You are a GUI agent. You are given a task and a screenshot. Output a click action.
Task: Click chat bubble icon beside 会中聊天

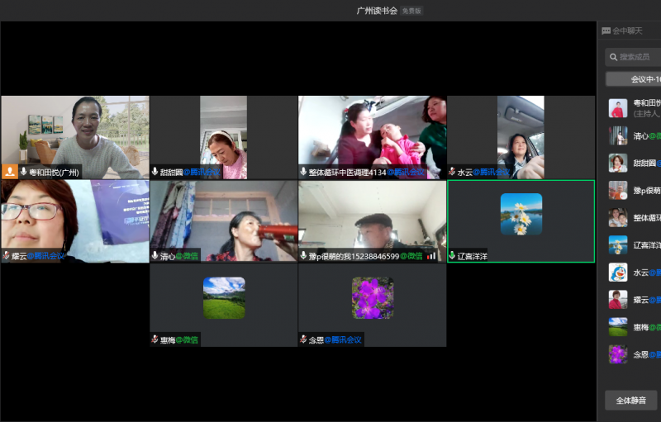click(606, 31)
